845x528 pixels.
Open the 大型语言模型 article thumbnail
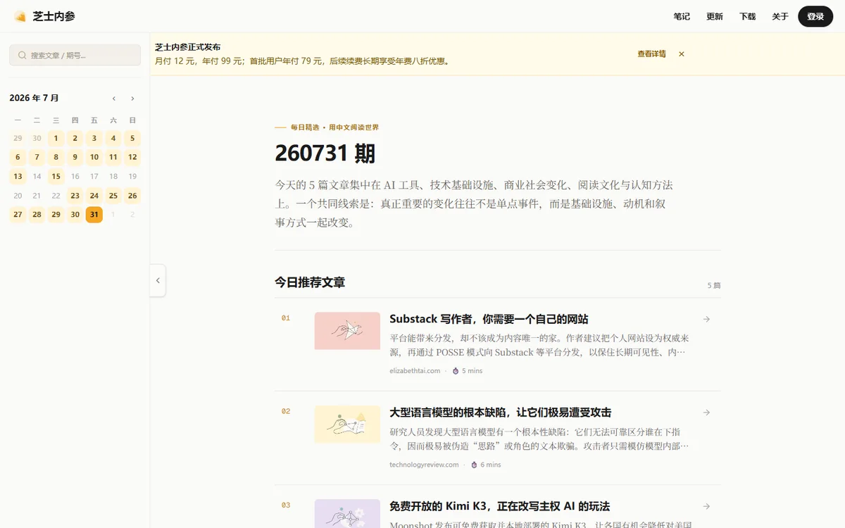tap(347, 425)
